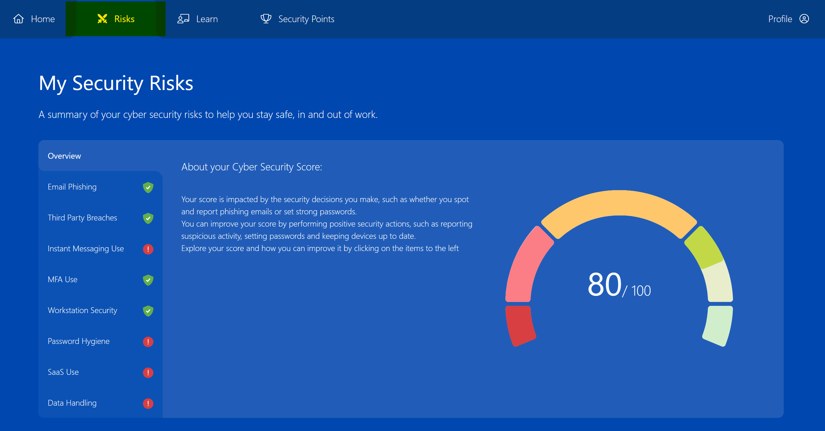Viewport: 825px width, 431px height.
Task: Click the Security Points trophy icon
Action: point(266,19)
